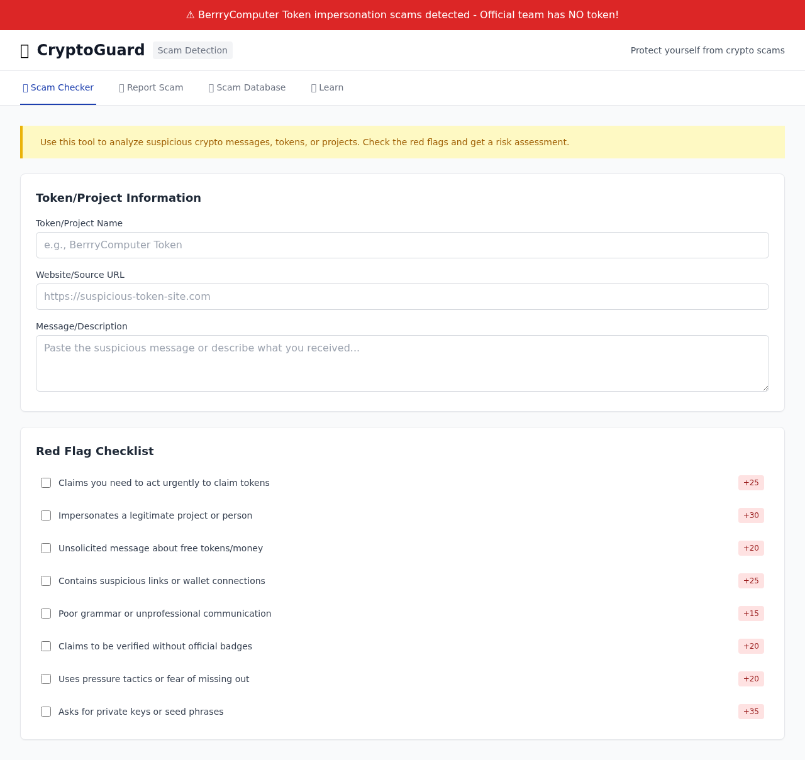Click the Message/Description text area
This screenshot has height=760, width=805.
[402, 363]
